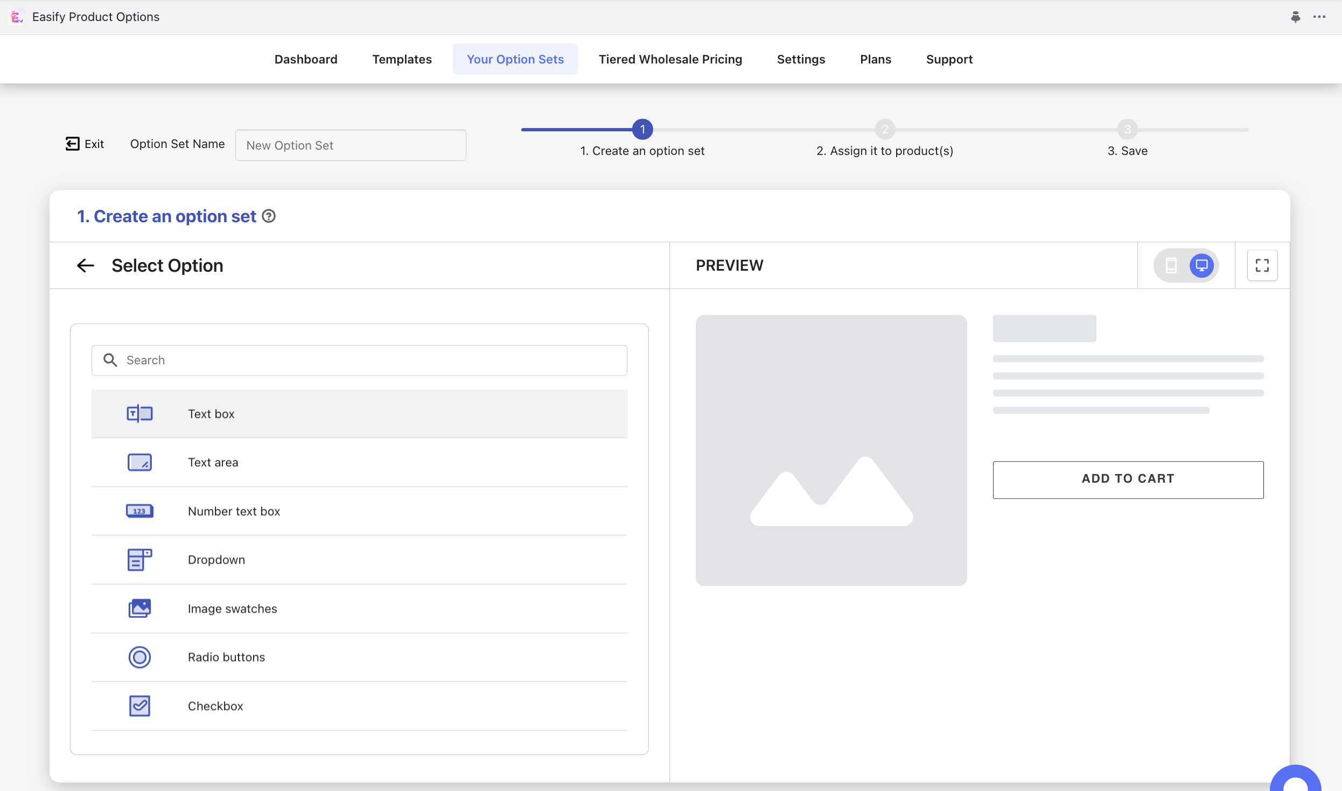This screenshot has width=1342, height=791.
Task: Choose the Image swatches icon
Action: pos(139,609)
